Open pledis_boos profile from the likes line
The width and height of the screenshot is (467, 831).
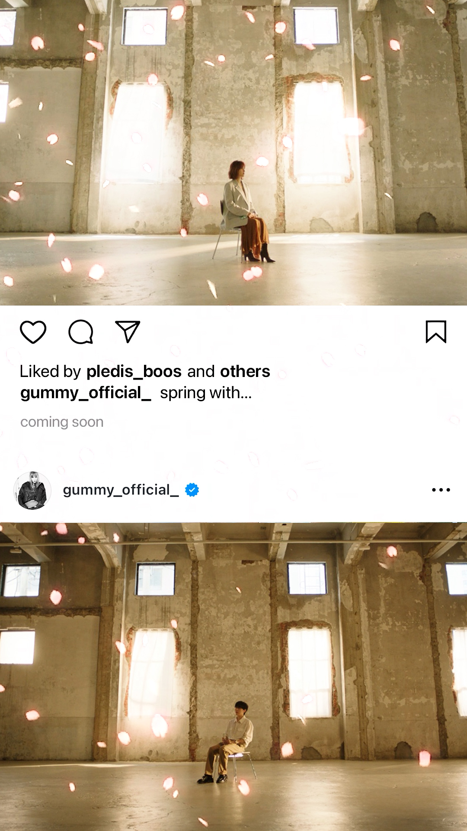[134, 371]
